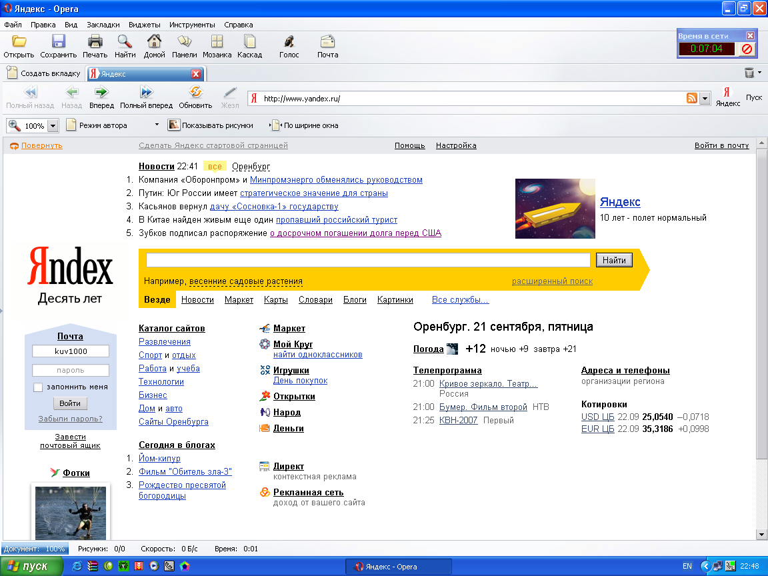Click the Маркет service icon

265,328
